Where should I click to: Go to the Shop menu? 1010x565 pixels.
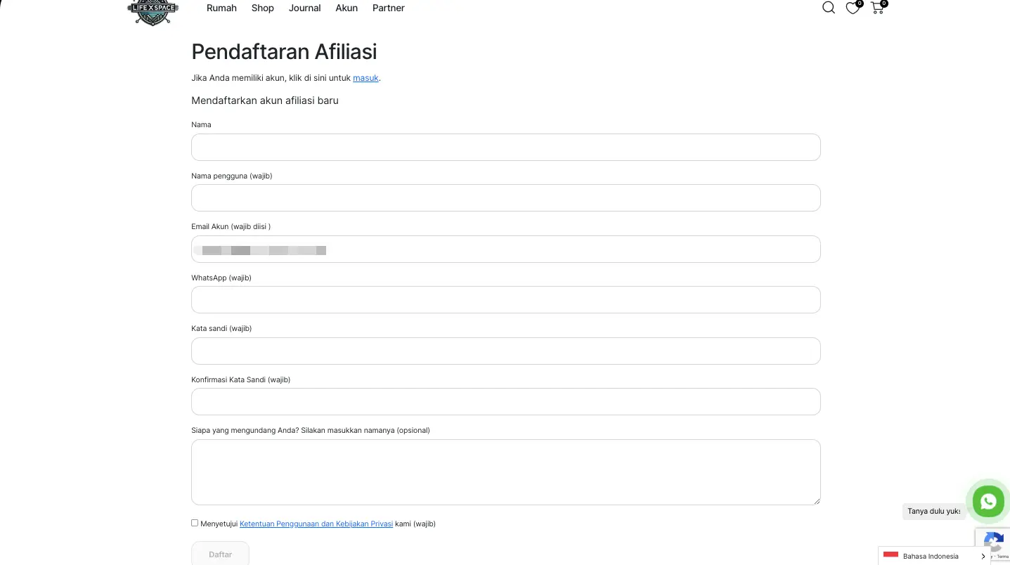(263, 8)
